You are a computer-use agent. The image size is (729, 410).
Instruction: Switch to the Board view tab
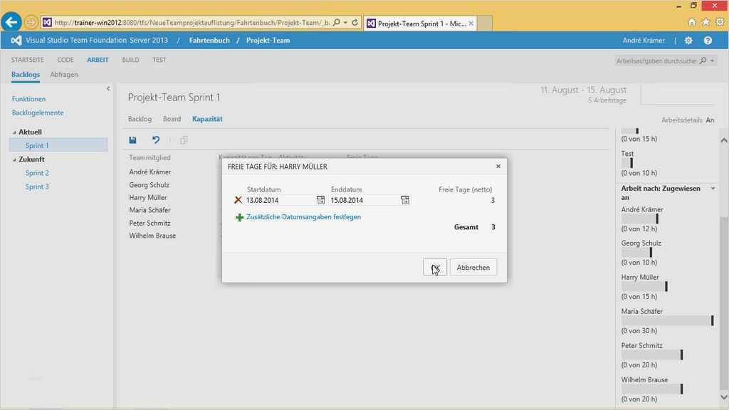(172, 119)
